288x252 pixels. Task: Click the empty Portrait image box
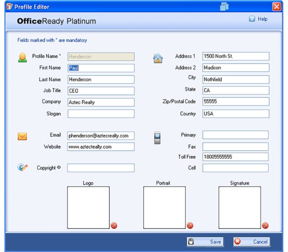(x=165, y=208)
